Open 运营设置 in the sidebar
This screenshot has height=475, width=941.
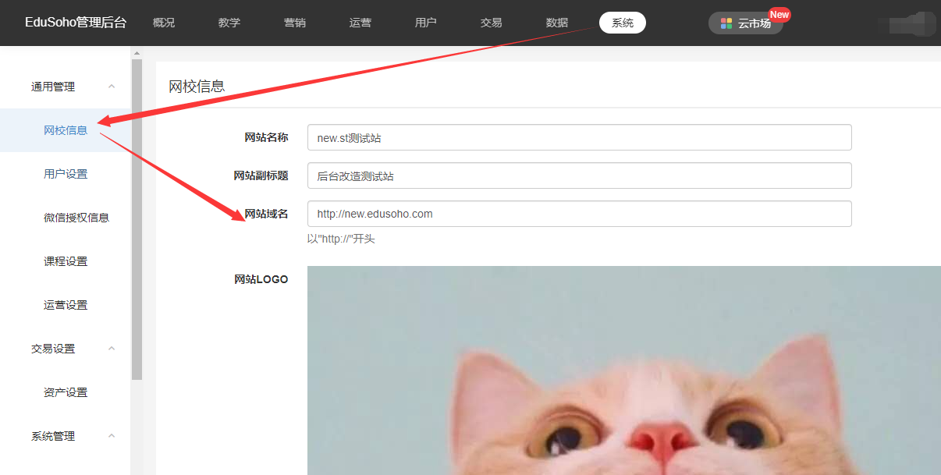66,305
